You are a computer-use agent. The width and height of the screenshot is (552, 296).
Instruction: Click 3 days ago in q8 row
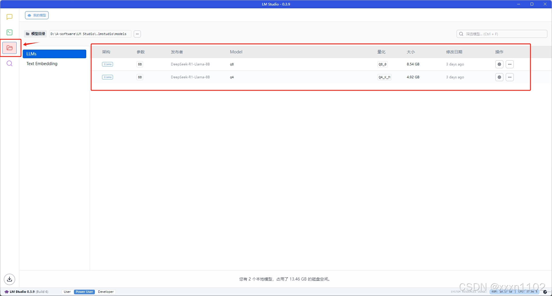pyautogui.click(x=455, y=64)
